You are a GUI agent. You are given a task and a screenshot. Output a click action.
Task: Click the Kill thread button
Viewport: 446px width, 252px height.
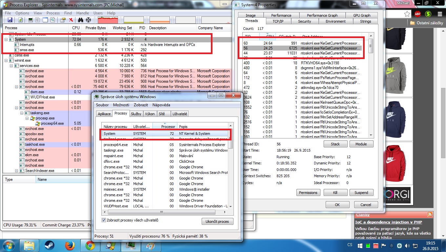point(335,193)
